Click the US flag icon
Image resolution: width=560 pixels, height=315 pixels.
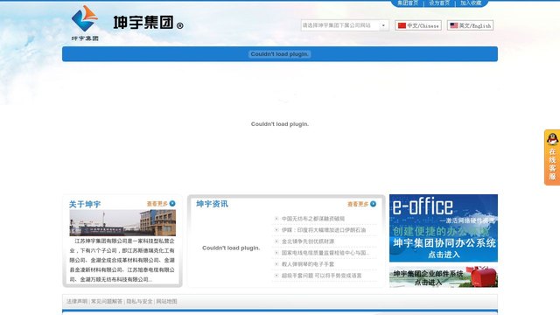coord(454,25)
